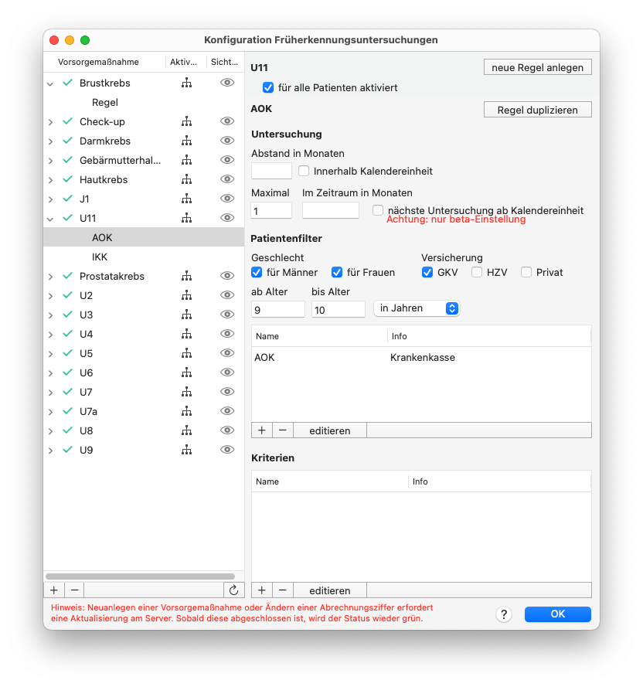Remove selected Vorsorgemaßnahme with minus icon
This screenshot has height=687, width=643.
(x=74, y=590)
